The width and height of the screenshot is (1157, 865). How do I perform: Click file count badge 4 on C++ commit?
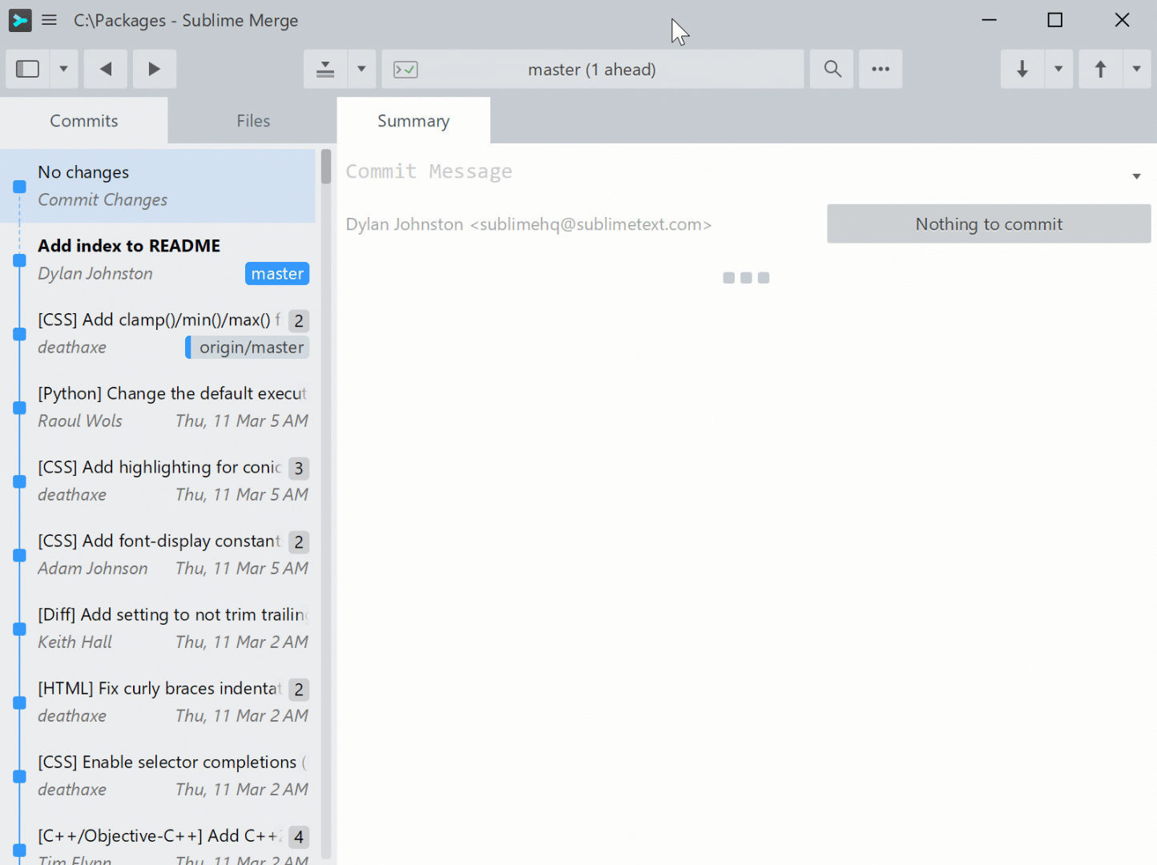299,837
